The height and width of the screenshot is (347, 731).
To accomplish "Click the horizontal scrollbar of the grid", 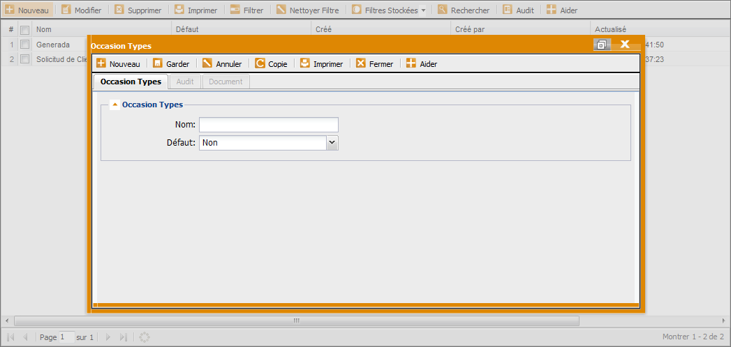I will (x=296, y=321).
